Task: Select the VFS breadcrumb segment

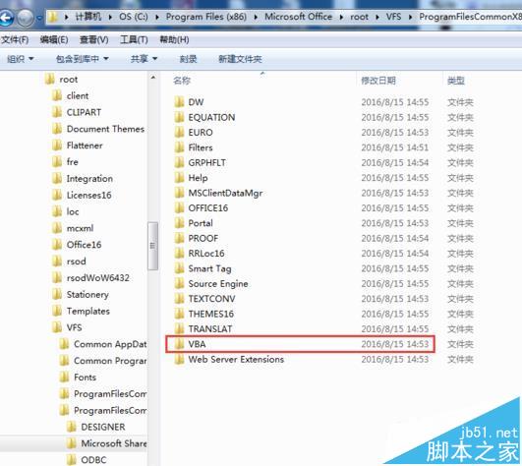Action: point(393,17)
